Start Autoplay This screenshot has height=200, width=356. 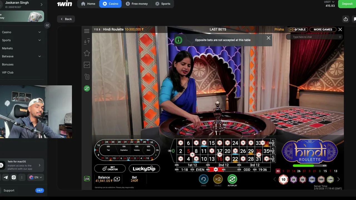[232, 179]
